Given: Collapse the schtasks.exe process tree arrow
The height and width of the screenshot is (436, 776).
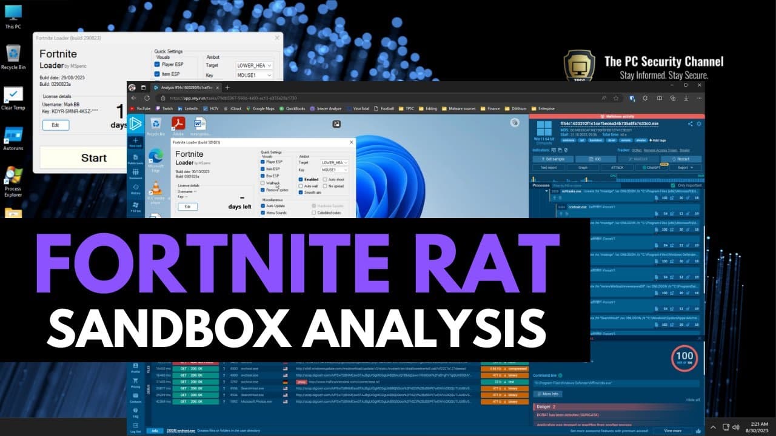Looking at the screenshot, I should click(x=545, y=190).
